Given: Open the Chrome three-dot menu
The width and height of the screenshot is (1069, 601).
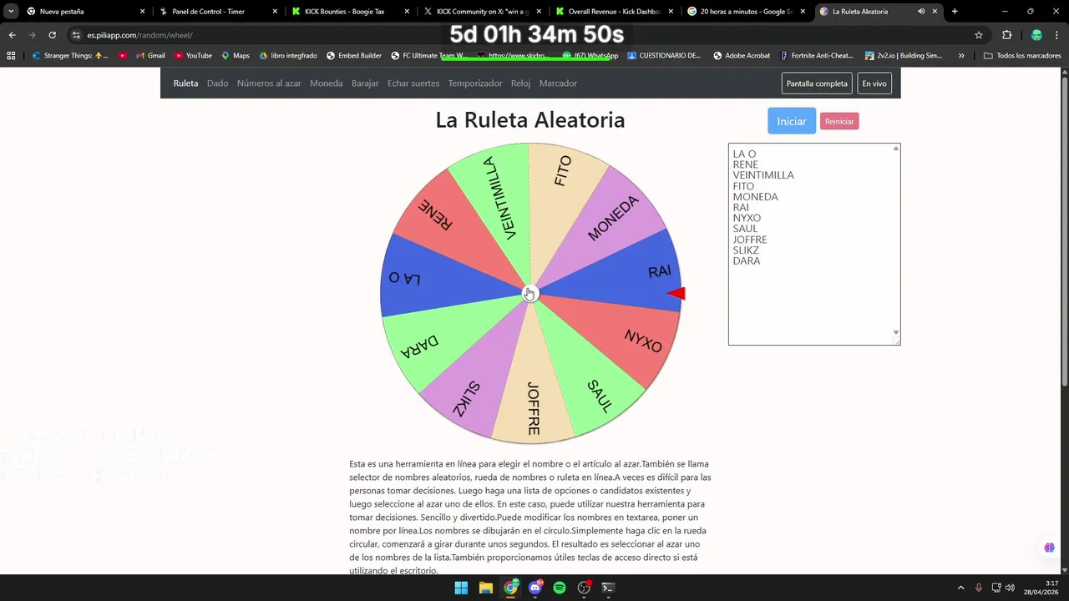Looking at the screenshot, I should click(1056, 35).
